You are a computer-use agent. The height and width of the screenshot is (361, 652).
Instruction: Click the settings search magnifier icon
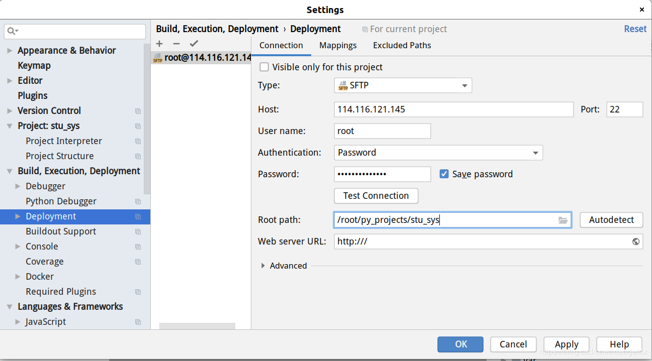(x=12, y=31)
